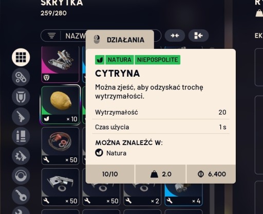Screen dimensions: 263x214
Task: Click the Natura category tag
Action: tap(120, 60)
